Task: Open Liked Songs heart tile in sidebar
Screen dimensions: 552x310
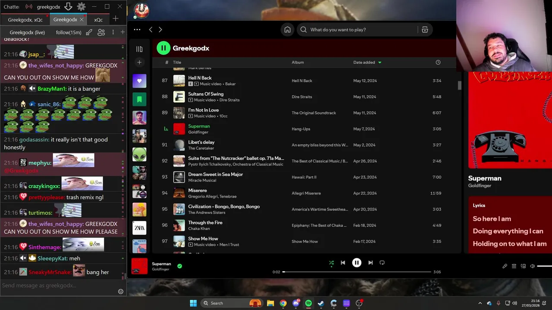Action: click(139, 81)
